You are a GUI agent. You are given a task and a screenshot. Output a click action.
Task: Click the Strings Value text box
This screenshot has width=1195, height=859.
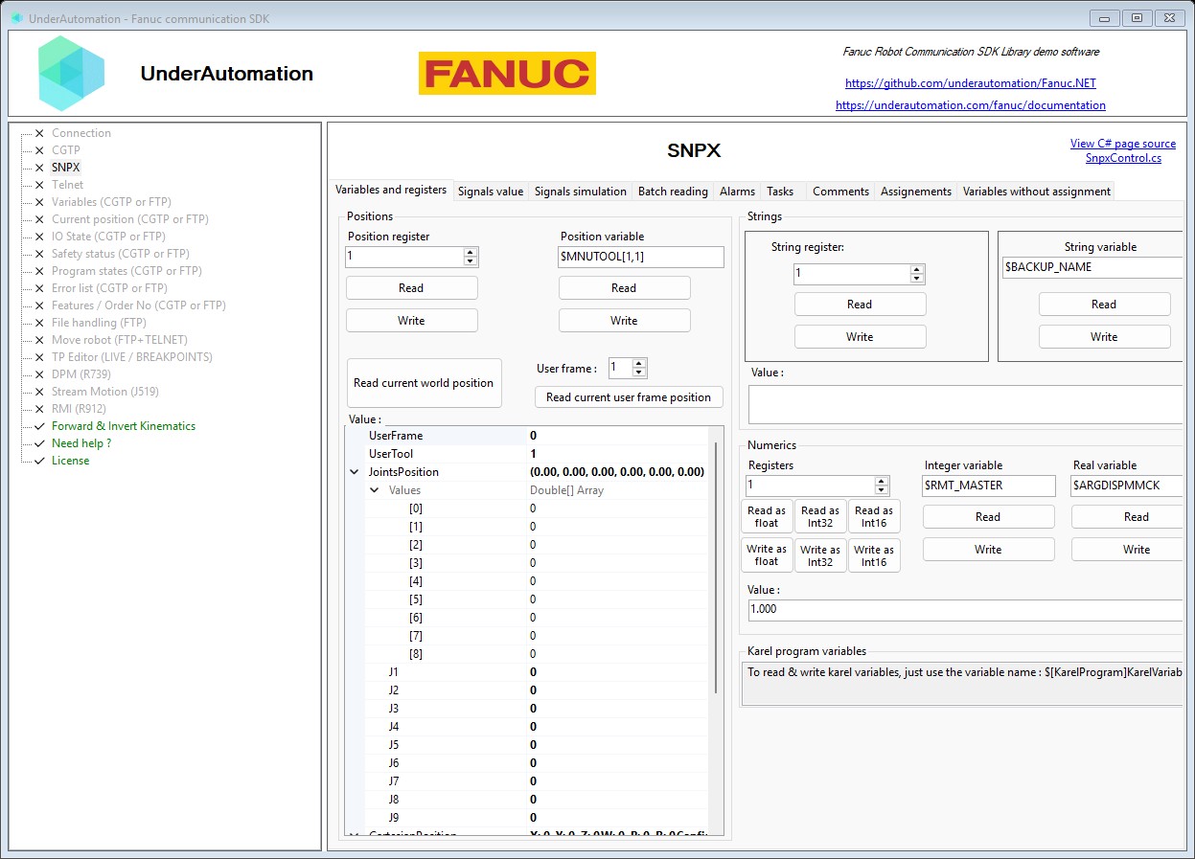click(966, 404)
